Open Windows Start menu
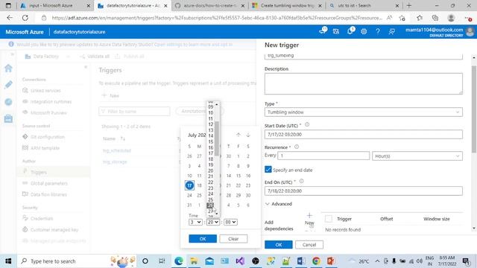The image size is (477, 268). 8,261
